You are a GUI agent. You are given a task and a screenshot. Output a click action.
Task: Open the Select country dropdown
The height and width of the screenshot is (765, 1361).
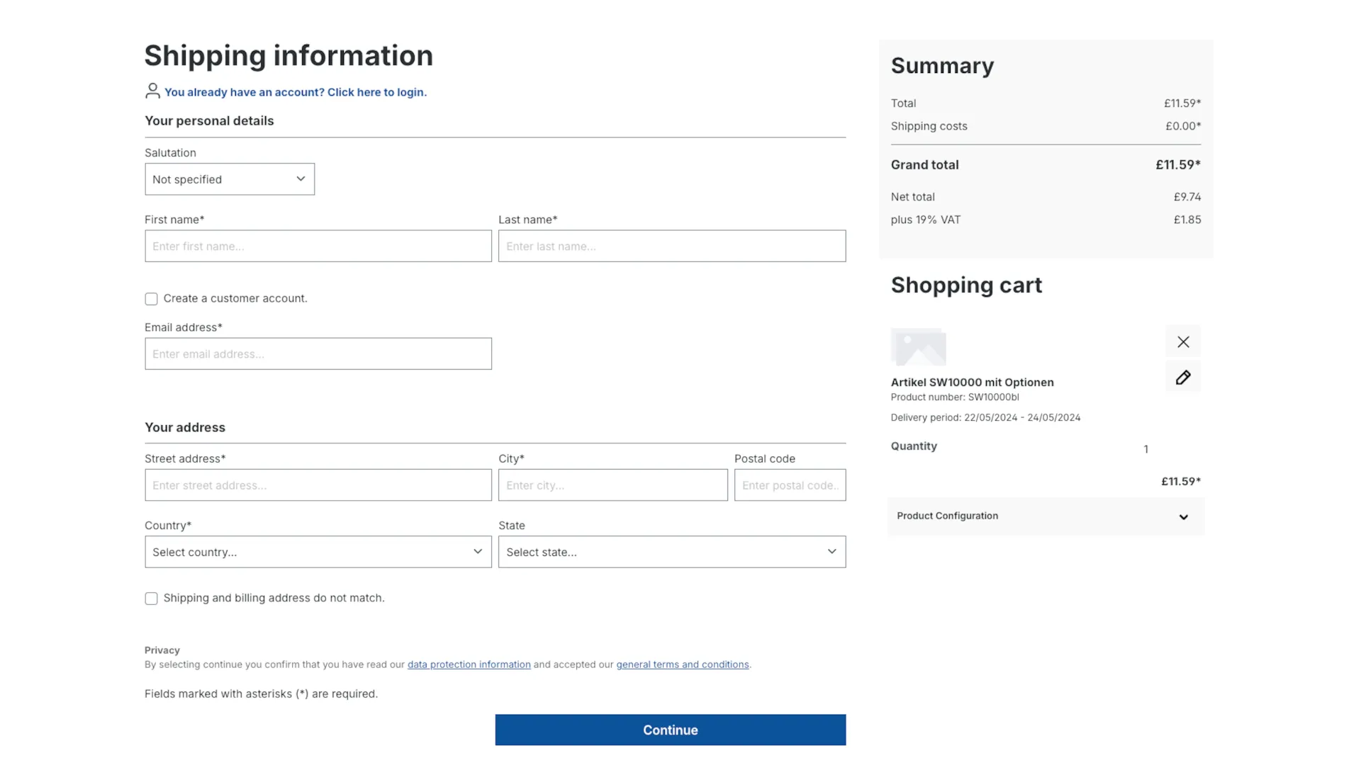point(318,552)
